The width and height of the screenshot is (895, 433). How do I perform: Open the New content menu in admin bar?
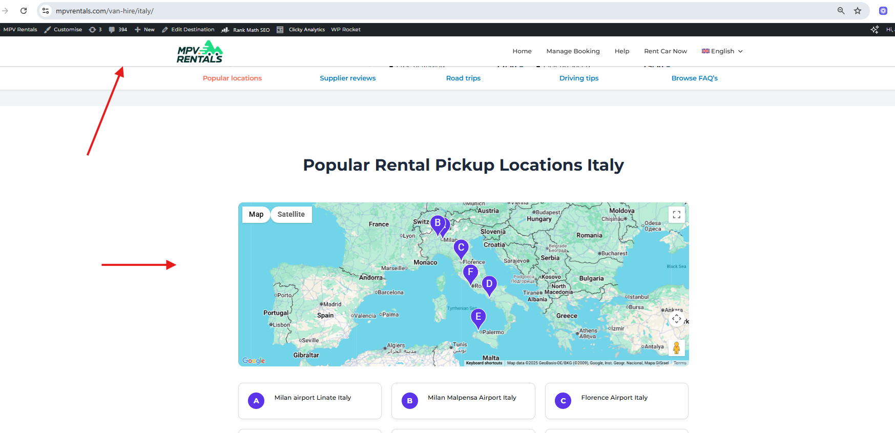tap(144, 30)
